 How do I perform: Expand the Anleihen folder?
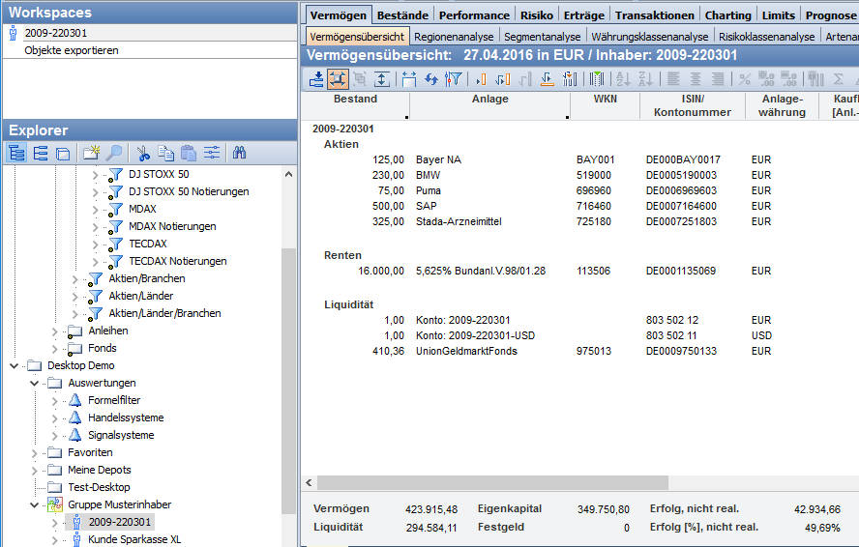tap(55, 331)
